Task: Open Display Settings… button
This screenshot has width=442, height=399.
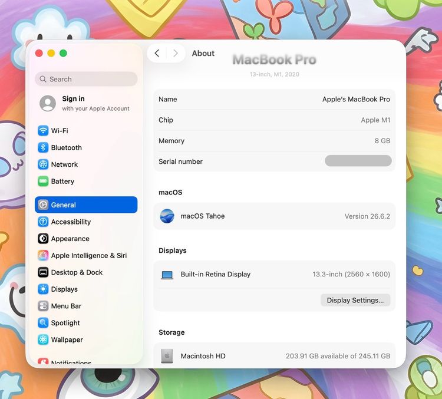Action: click(355, 301)
